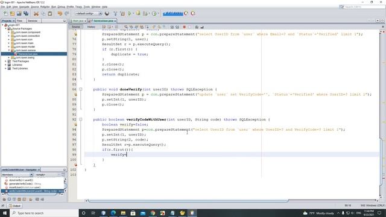Select the Source editor view button

[76, 27]
